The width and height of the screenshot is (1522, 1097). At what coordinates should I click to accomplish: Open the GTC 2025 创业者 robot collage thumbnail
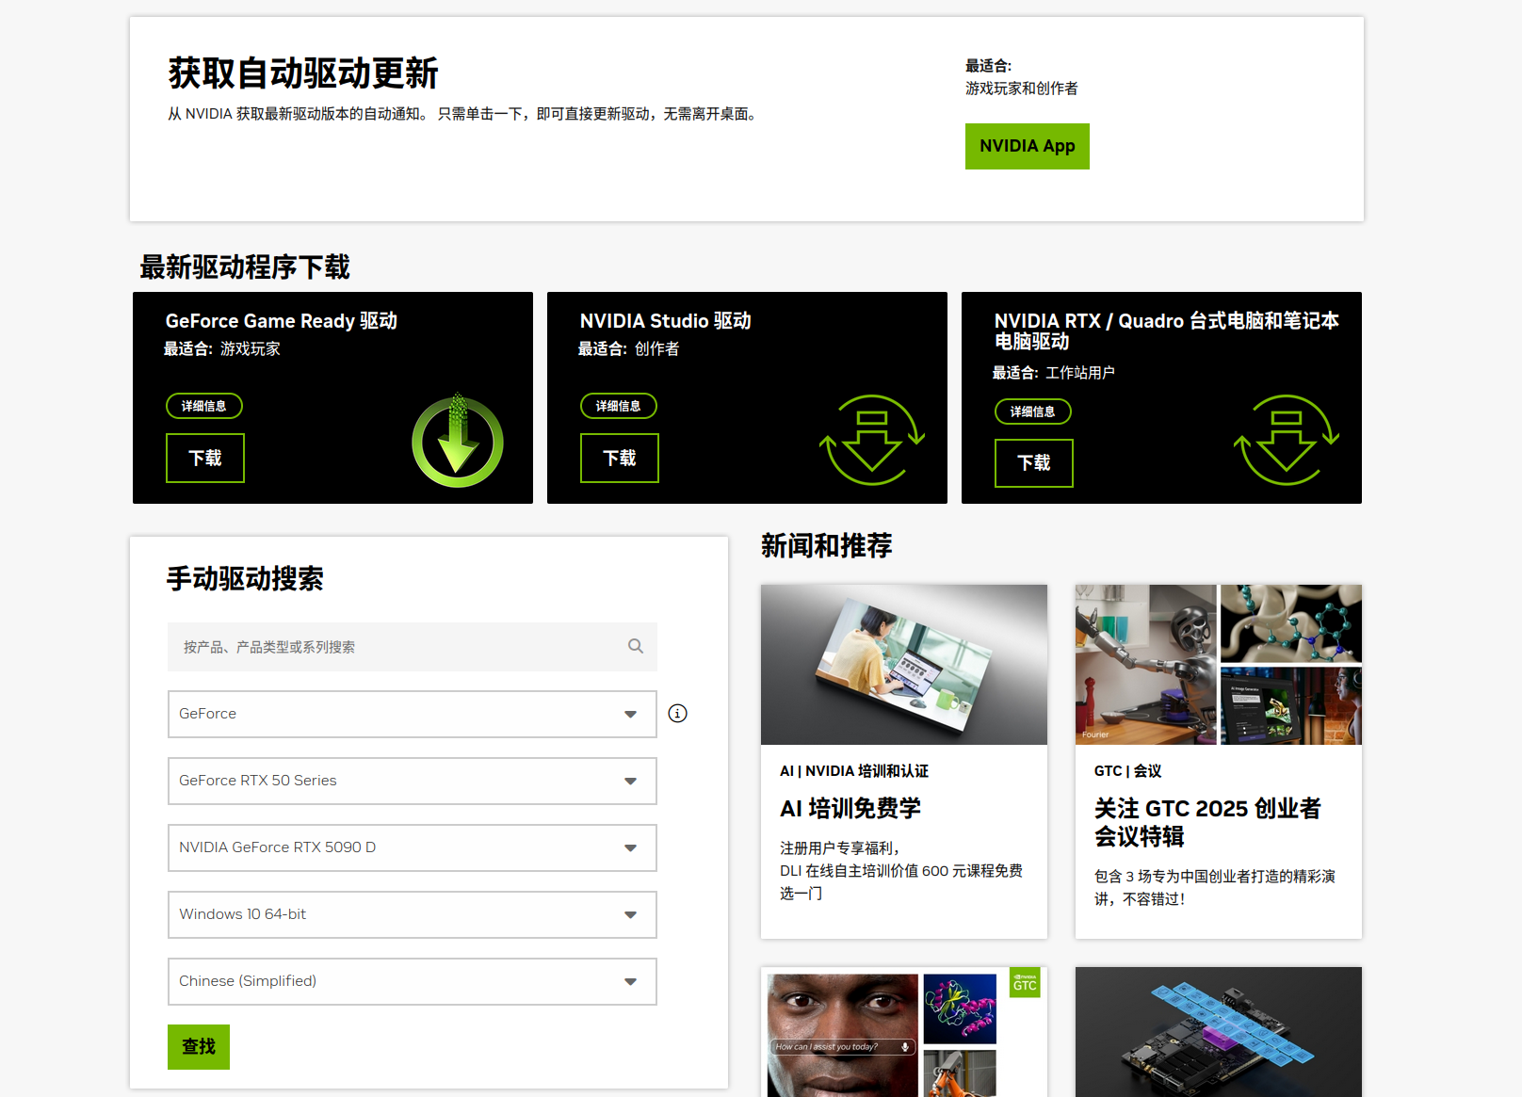pos(1219,665)
